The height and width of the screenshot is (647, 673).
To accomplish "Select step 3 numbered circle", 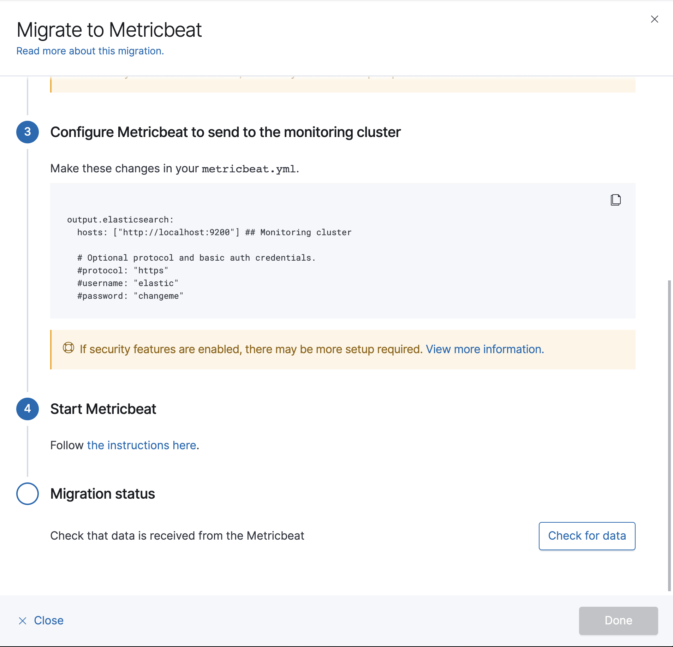I will [28, 132].
